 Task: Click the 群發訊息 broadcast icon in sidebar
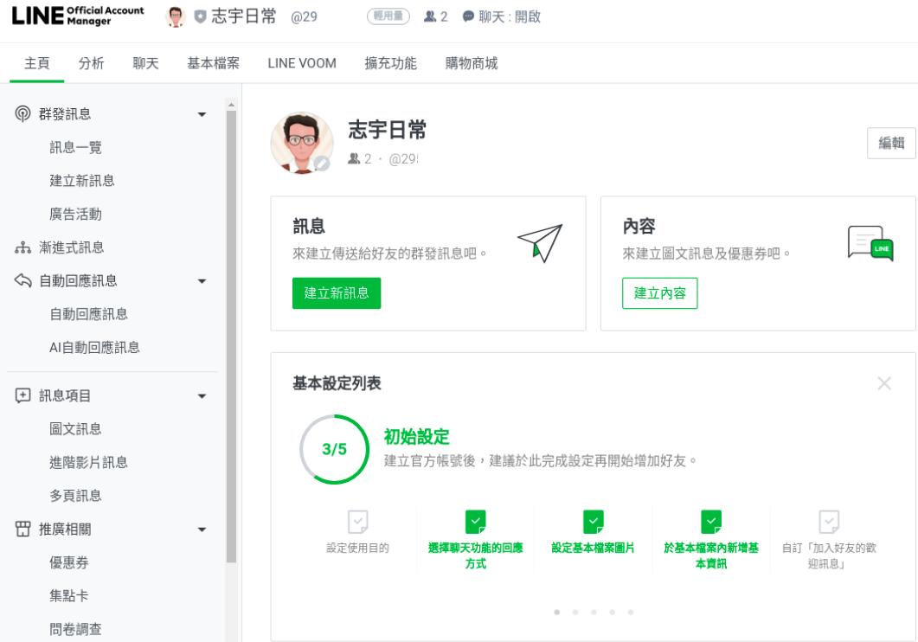[x=22, y=113]
